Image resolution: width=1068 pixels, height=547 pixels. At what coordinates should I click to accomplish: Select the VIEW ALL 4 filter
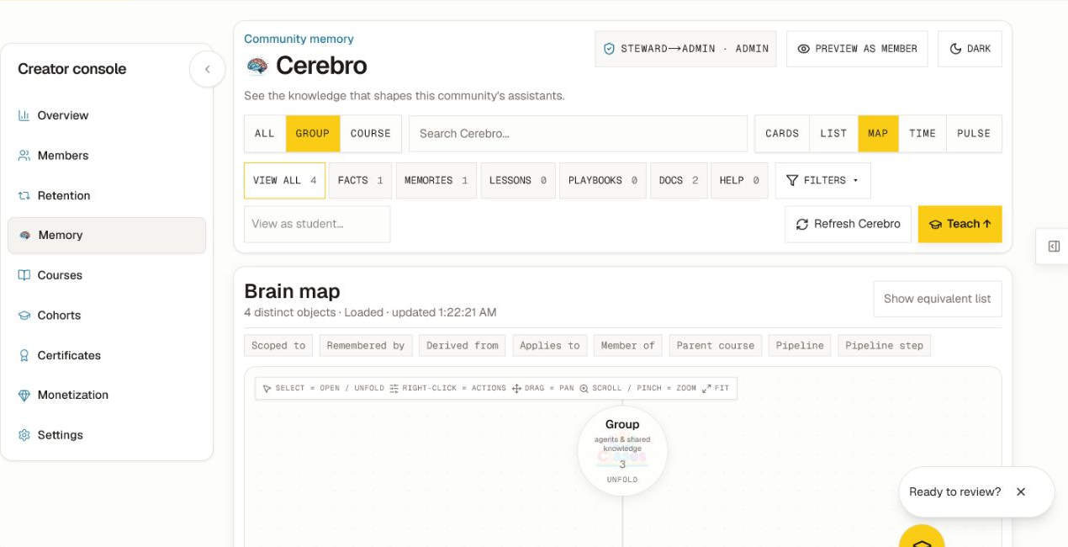pos(284,180)
